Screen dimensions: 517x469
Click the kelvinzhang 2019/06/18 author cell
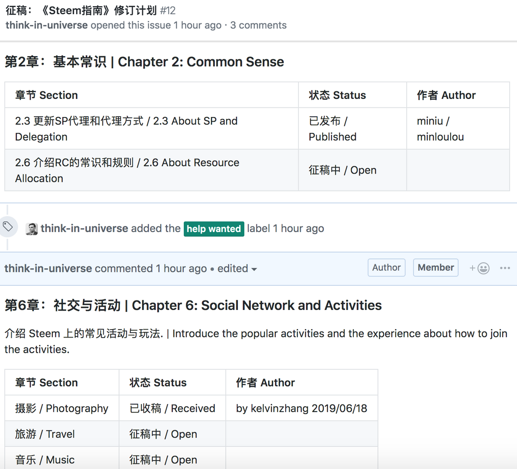click(x=301, y=408)
